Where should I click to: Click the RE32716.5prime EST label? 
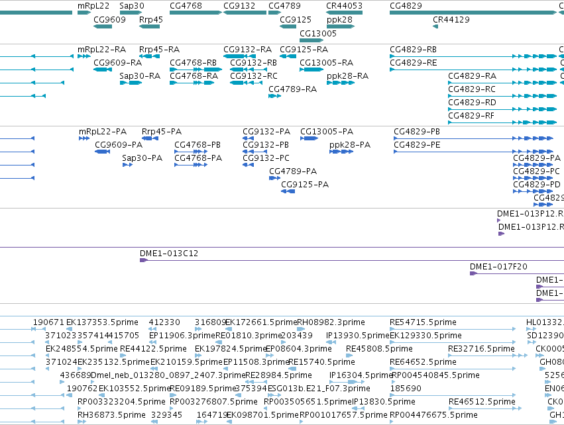coord(481,349)
